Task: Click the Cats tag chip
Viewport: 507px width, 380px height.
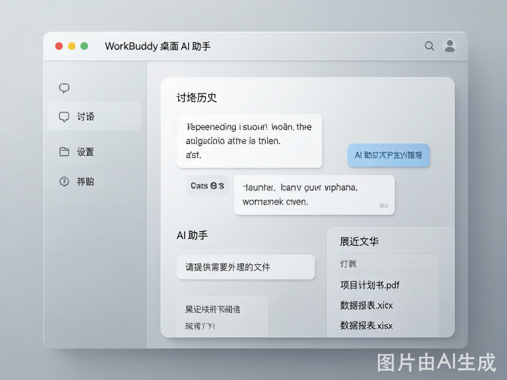Action: (x=207, y=186)
